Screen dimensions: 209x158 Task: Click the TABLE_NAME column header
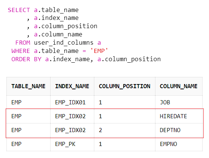point(28,86)
